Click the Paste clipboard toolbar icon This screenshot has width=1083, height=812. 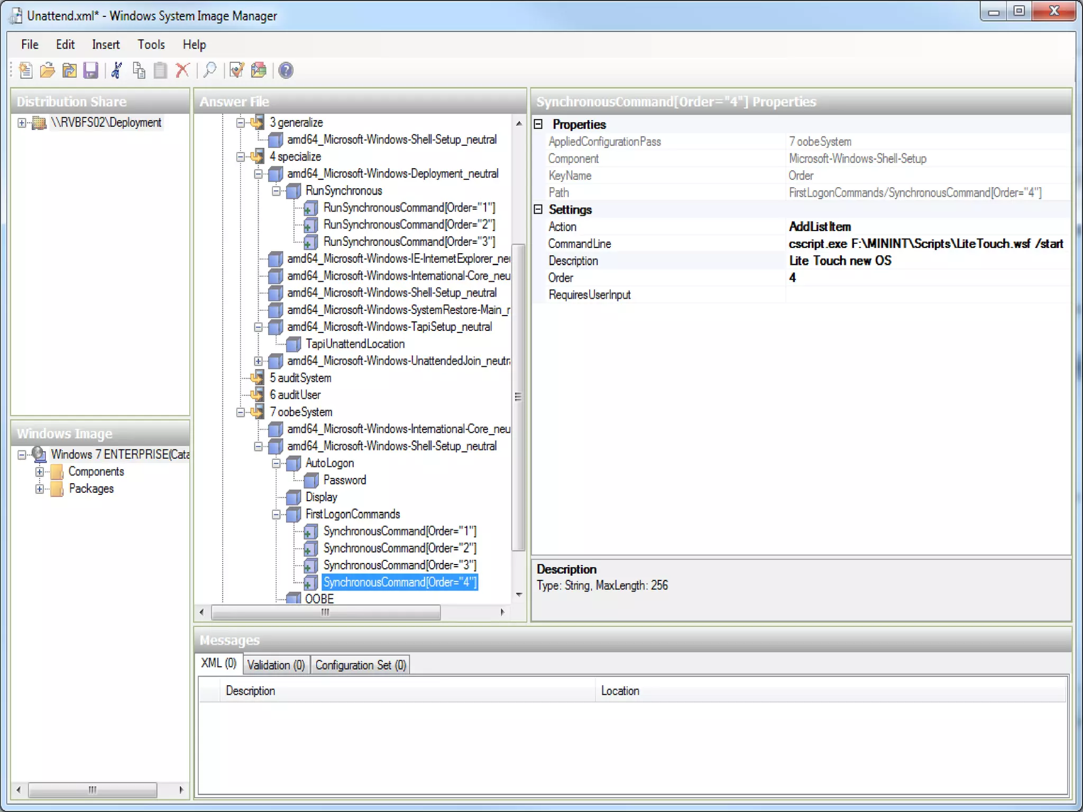click(160, 70)
